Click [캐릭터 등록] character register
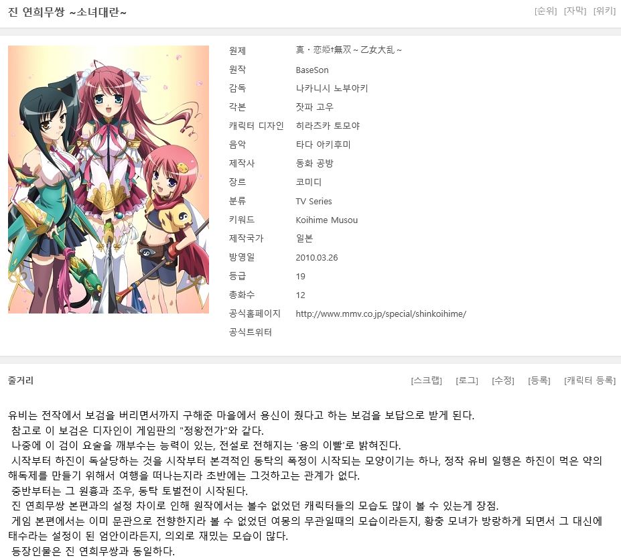 point(590,380)
